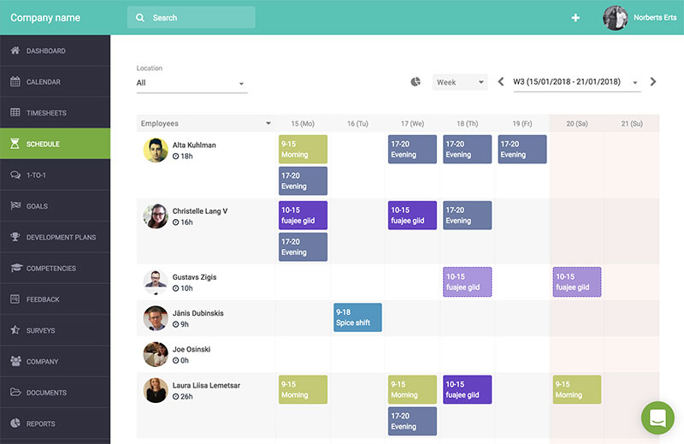Click the 15 (Mo) column header
Image resolution: width=684 pixels, height=444 pixels.
[303, 123]
